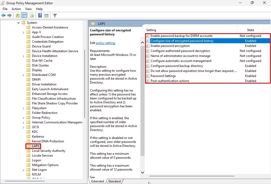This screenshot has height=184, width=271.
Task: Click the description pane scroll up arrow
Action: pos(142,43)
